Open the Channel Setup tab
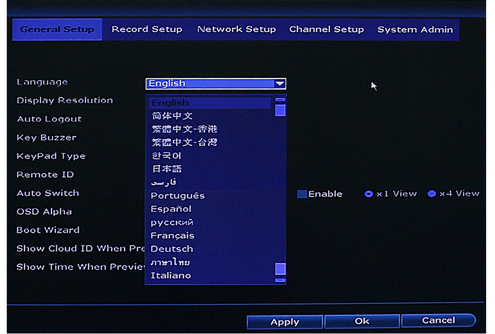The width and height of the screenshot is (495, 334). [326, 29]
